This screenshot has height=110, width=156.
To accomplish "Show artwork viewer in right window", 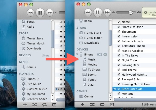I will point(112,104).
